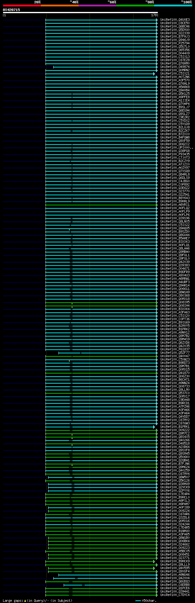Click hit label UniRef100_A9NU46
Screen dimensions: 195x603
click(175, 575)
